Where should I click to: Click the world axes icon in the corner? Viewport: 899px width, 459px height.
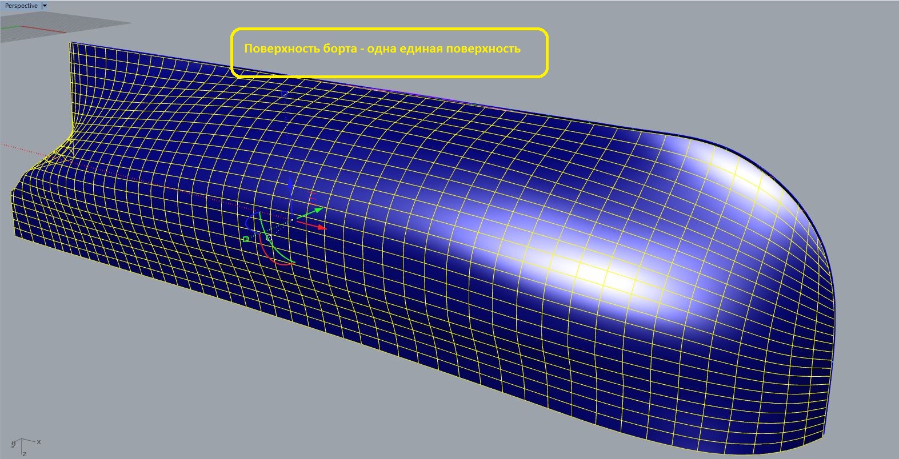(23, 445)
